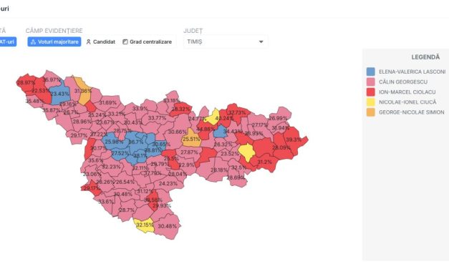
Task: Select the red map region labeled 31.2%
Action: [265, 162]
